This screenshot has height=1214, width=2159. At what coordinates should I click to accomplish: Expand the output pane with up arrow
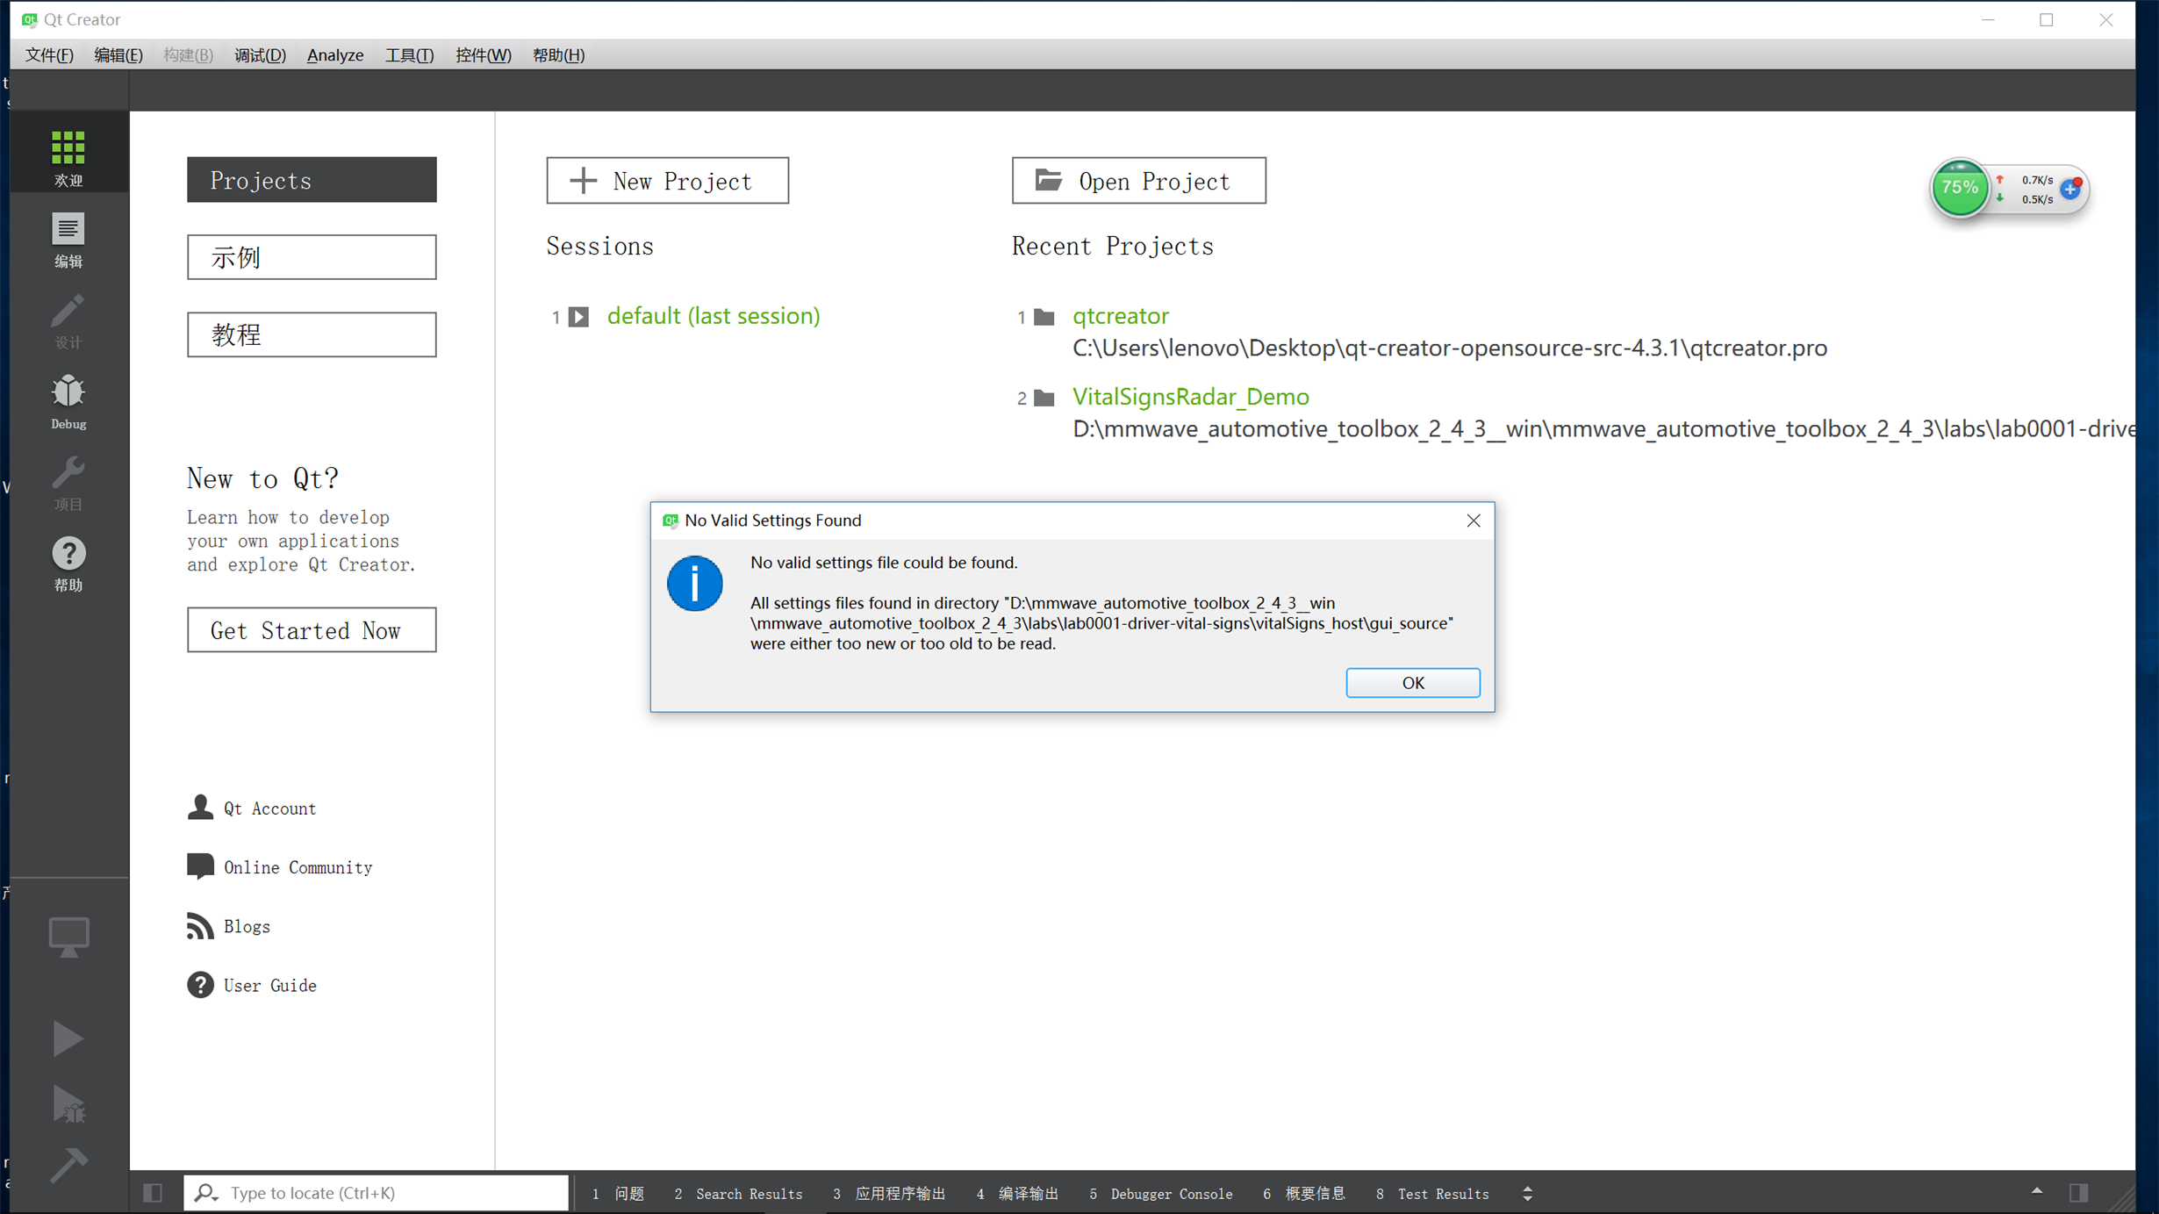[2037, 1191]
